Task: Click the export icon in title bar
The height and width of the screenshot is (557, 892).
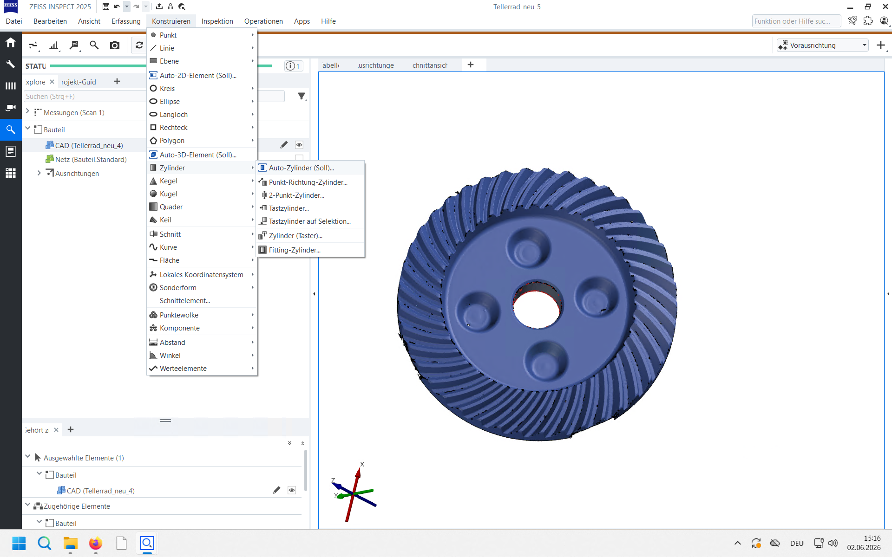Action: point(159,6)
